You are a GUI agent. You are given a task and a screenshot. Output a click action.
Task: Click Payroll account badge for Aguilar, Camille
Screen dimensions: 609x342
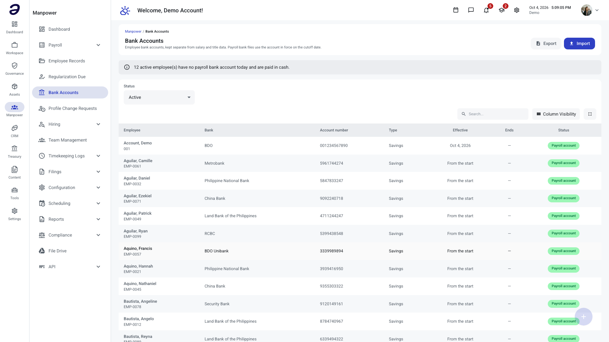click(x=564, y=163)
